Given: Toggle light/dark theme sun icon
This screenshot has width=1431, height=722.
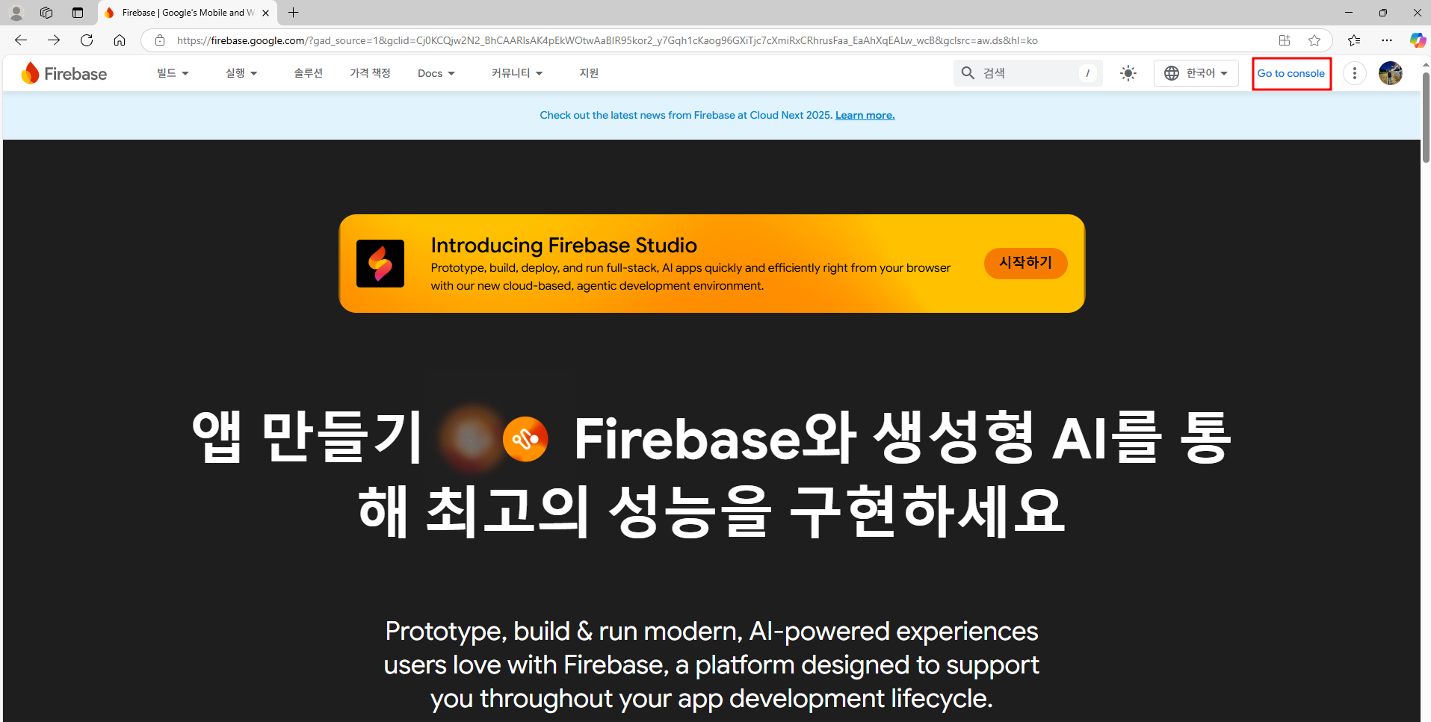Looking at the screenshot, I should (1128, 73).
